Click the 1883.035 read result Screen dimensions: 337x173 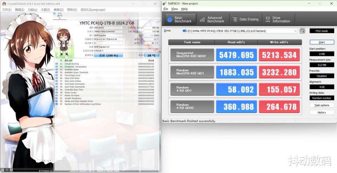tap(236, 72)
